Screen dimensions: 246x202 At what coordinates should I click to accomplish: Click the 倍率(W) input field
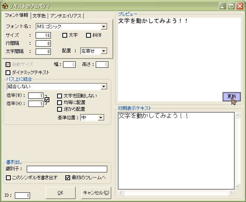(36, 95)
